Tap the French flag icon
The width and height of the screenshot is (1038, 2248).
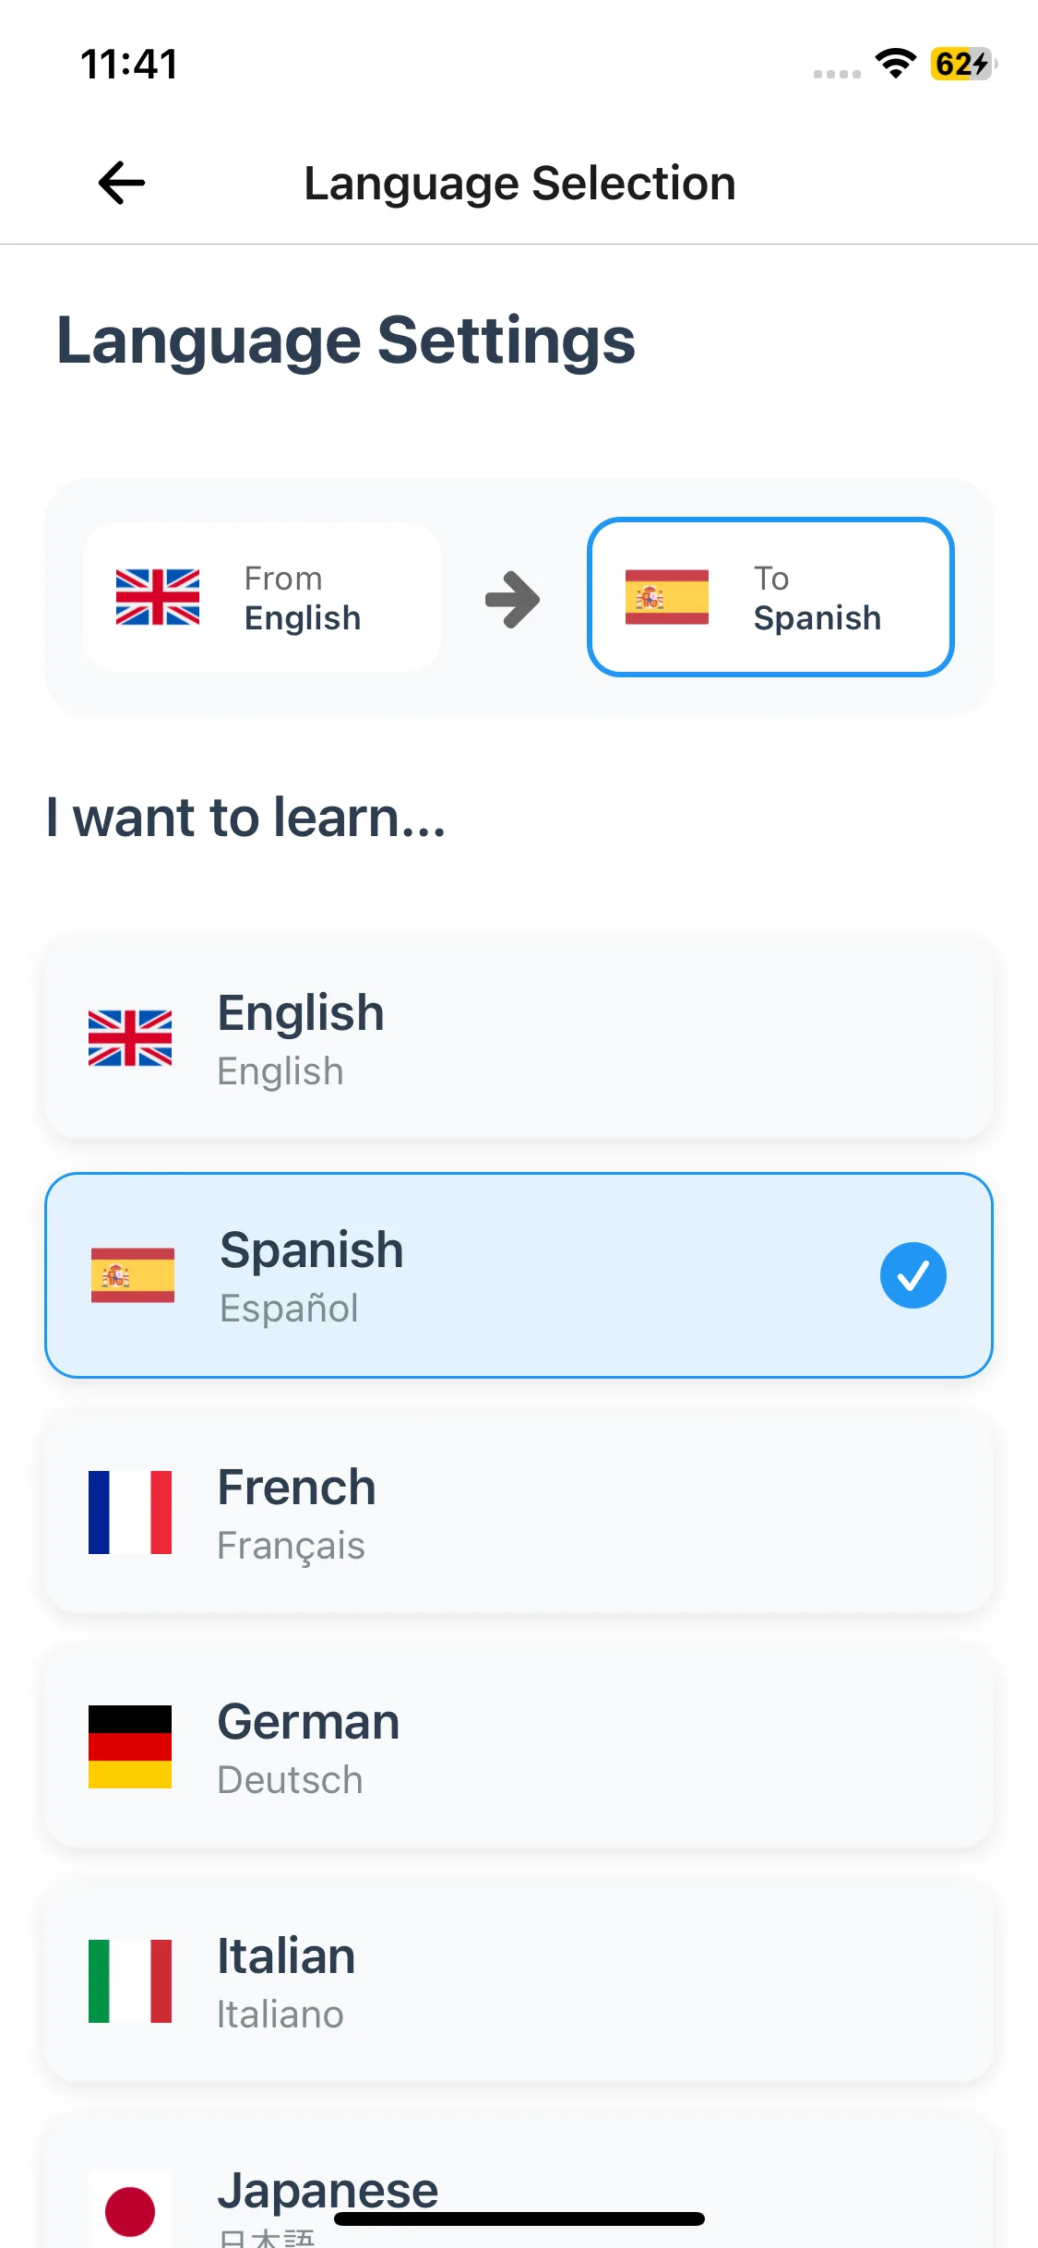coord(130,1513)
